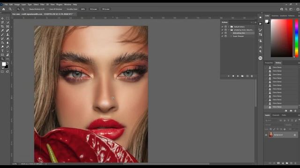Switch to the Gradients tab
The width and height of the screenshot is (300, 168).
(x=283, y=15)
